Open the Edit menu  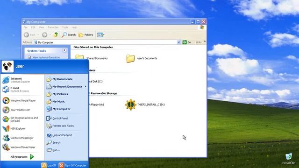pyautogui.click(x=33, y=28)
